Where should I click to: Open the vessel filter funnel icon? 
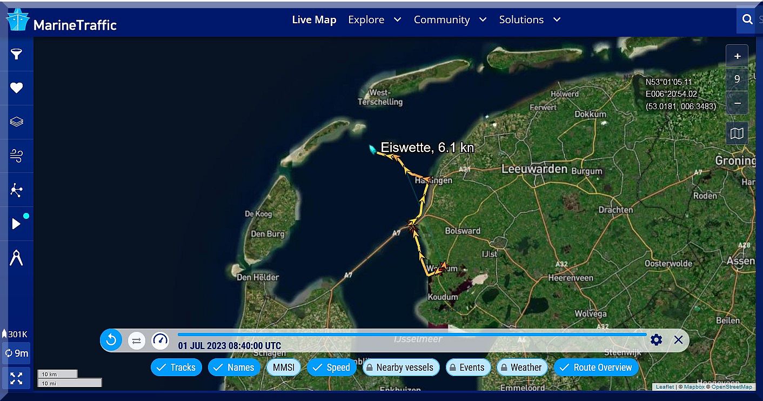click(17, 54)
